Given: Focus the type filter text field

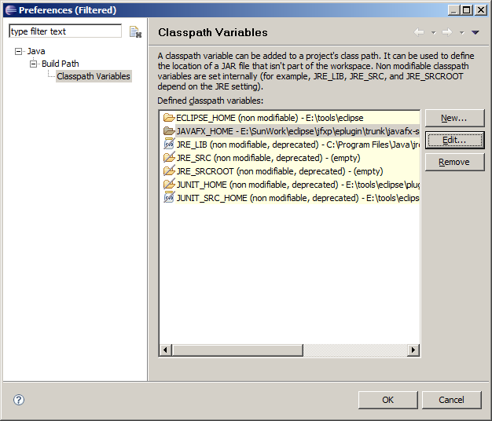Looking at the screenshot, I should [64, 31].
